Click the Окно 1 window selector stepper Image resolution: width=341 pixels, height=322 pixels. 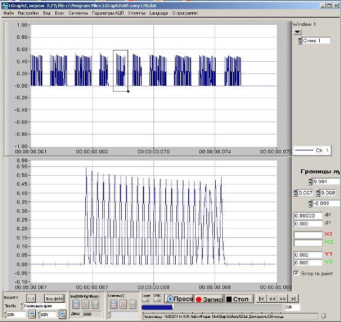click(x=300, y=41)
